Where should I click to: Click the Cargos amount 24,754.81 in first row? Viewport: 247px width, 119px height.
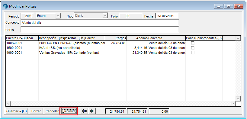tap(118, 43)
